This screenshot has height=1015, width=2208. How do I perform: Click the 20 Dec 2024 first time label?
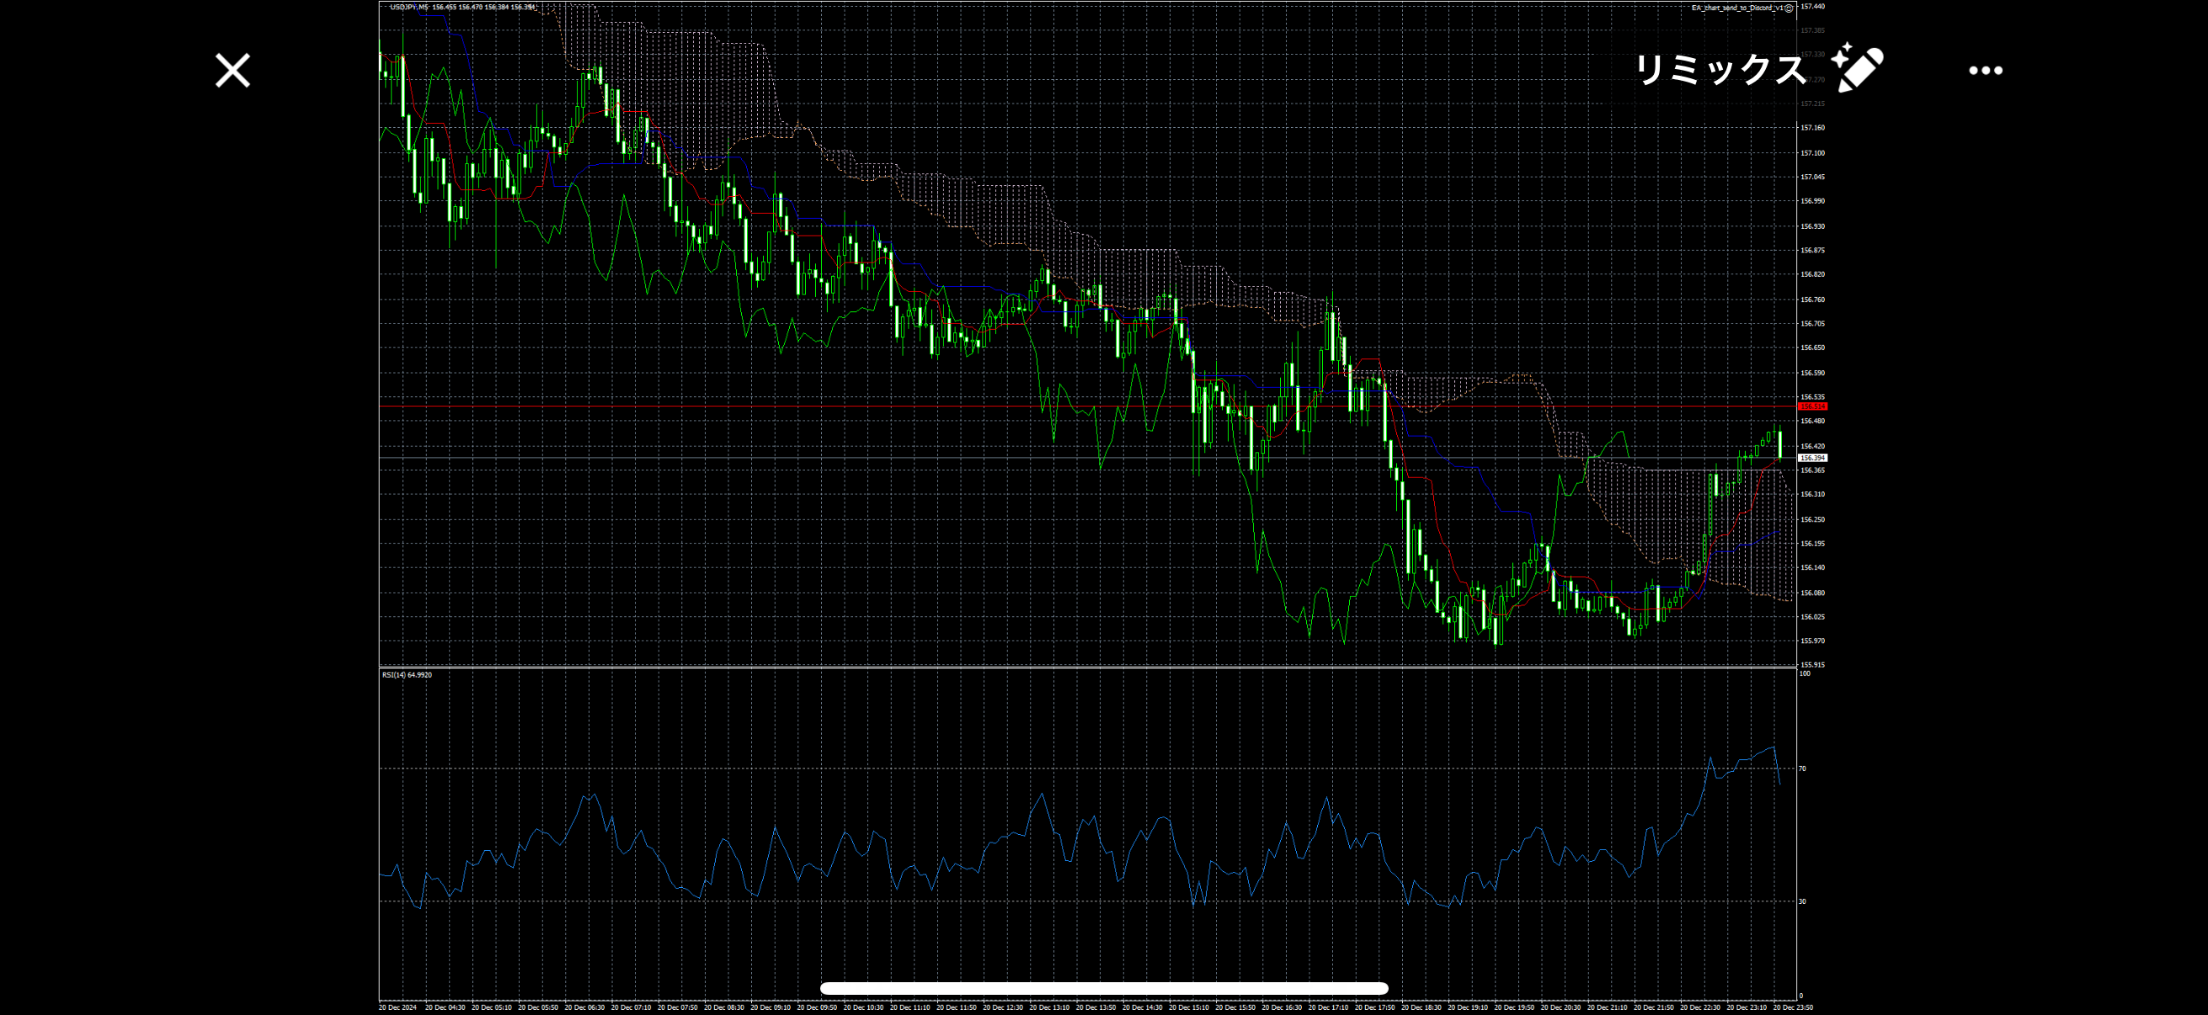click(x=397, y=1007)
